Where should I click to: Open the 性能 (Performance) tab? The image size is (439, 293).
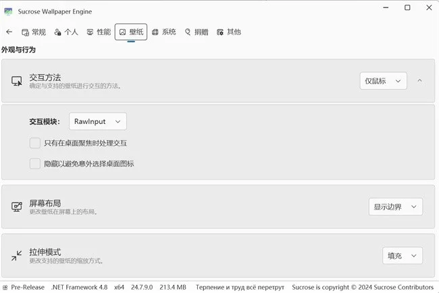click(x=99, y=32)
